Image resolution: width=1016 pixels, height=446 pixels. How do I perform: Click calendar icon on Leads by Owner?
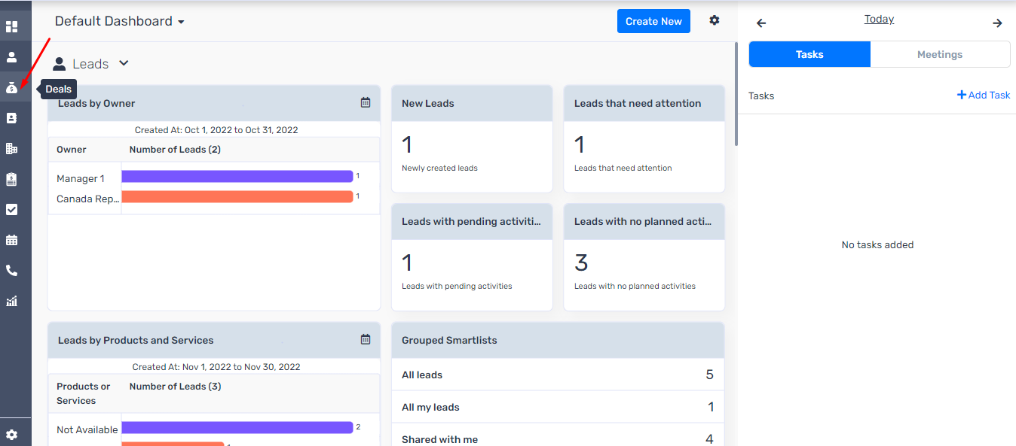[366, 102]
